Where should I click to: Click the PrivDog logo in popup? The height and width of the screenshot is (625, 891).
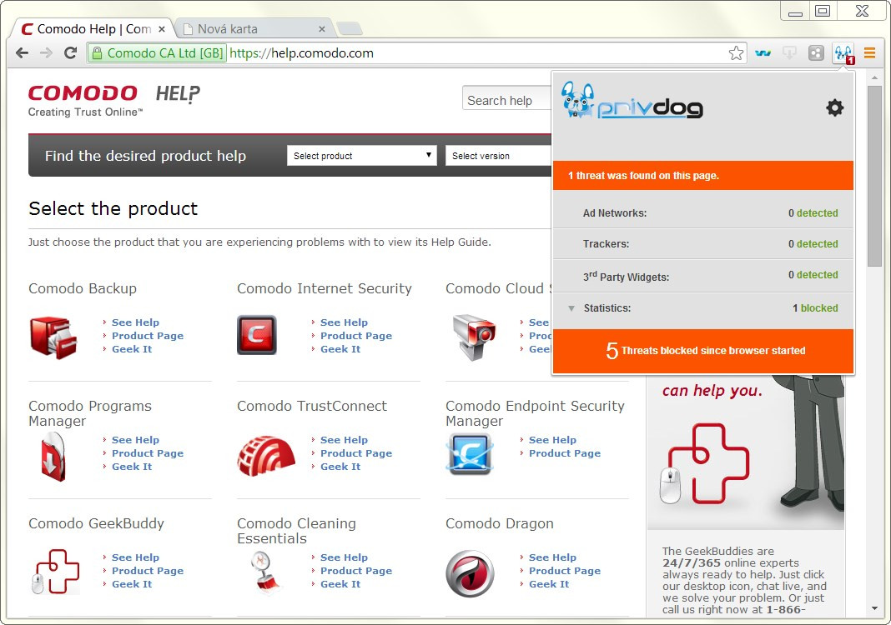coord(632,101)
